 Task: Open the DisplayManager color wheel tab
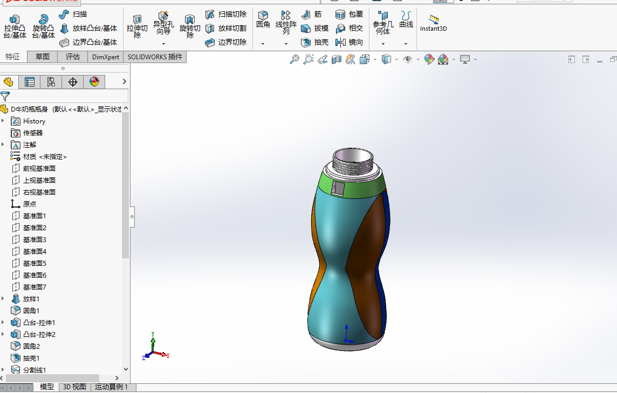(x=94, y=82)
